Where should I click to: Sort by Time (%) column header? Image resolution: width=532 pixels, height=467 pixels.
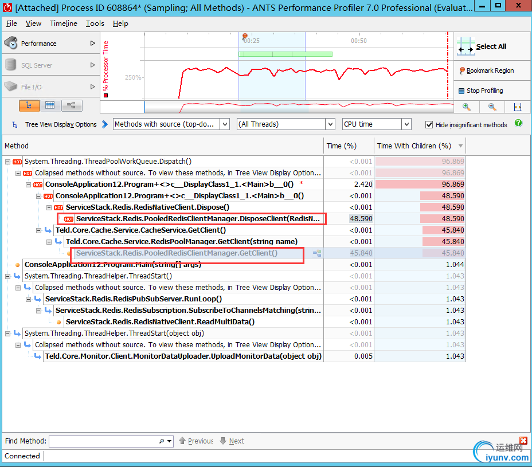coord(349,146)
